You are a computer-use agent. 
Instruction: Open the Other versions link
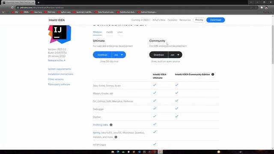pyautogui.click(x=56, y=79)
